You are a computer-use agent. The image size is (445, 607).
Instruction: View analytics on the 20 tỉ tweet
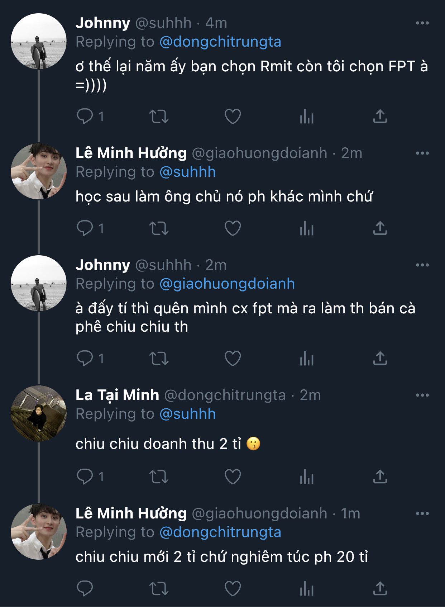point(307,588)
